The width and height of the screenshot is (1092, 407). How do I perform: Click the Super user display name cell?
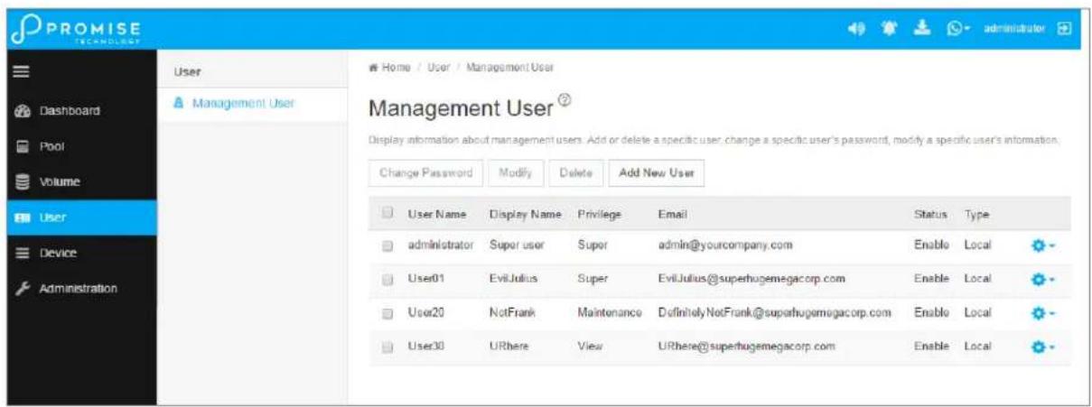517,245
